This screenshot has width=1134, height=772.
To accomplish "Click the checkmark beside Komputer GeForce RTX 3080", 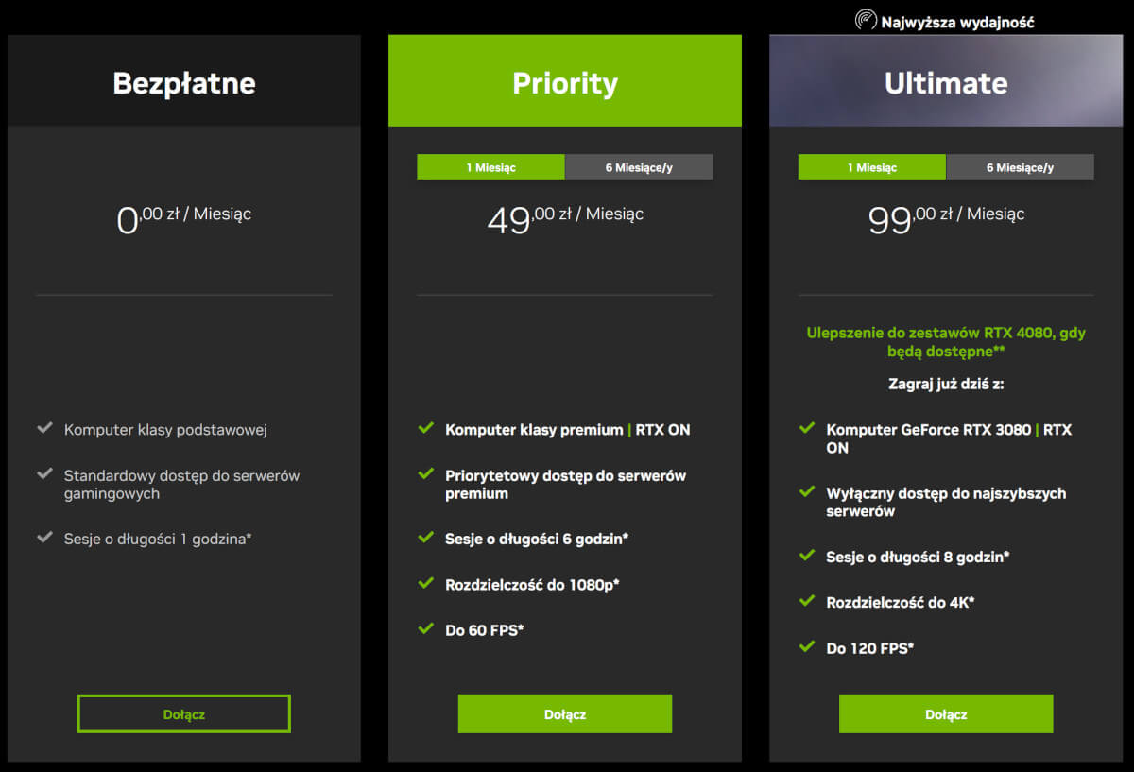I will (x=806, y=428).
